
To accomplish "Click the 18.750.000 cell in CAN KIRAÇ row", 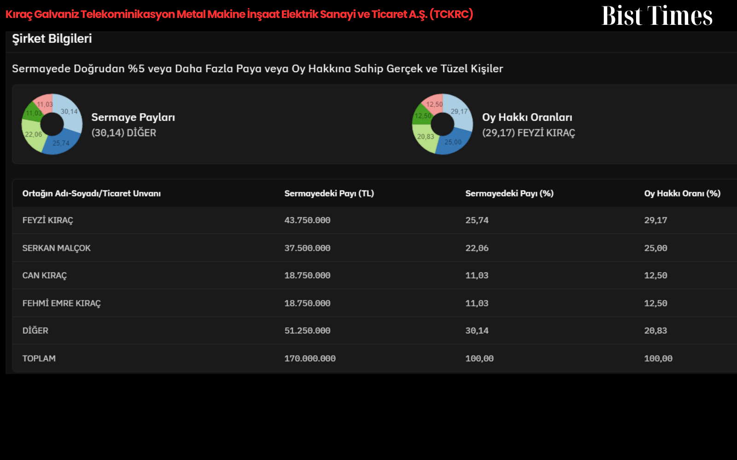I will [307, 276].
